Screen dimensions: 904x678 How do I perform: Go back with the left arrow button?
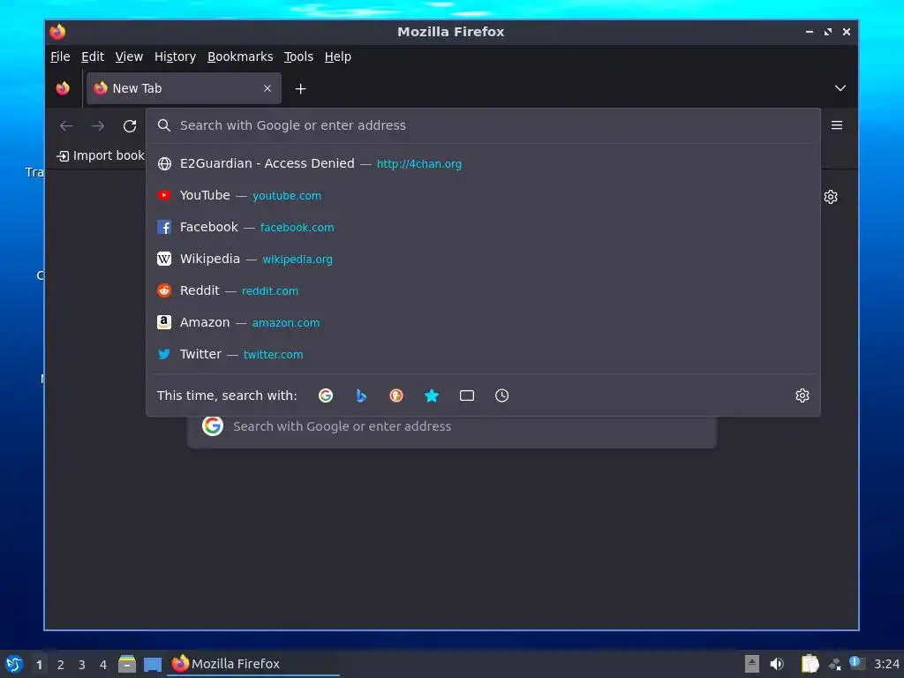coord(66,125)
